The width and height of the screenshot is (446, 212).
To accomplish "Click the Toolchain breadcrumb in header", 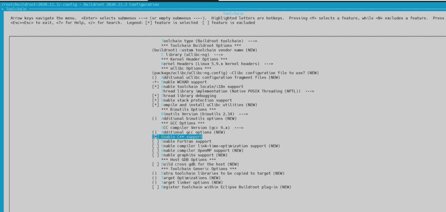I will (17, 9).
